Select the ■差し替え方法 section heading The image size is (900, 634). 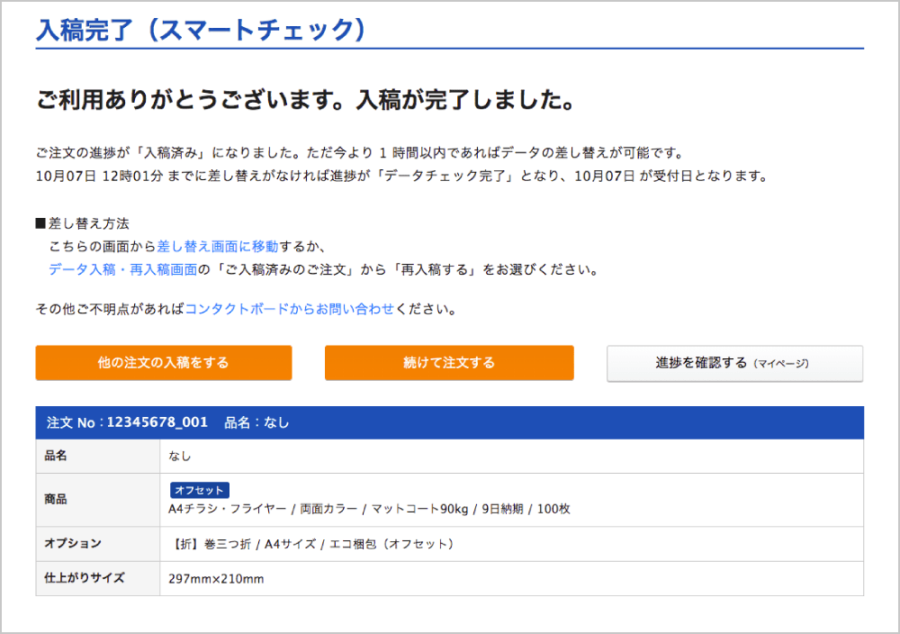tap(82, 223)
